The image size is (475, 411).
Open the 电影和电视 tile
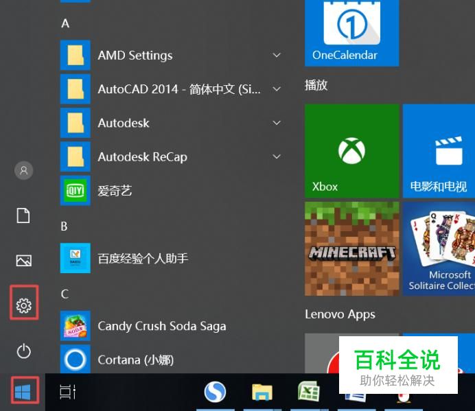point(439,151)
